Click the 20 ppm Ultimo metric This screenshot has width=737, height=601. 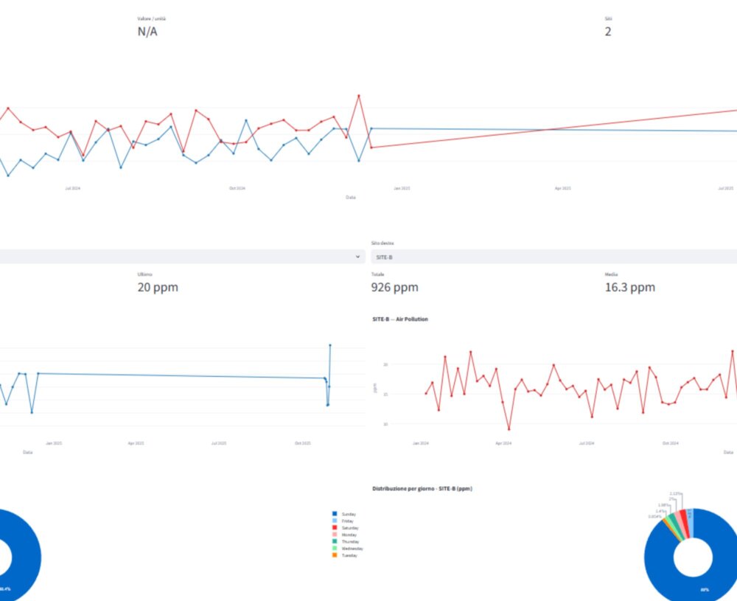coord(157,288)
